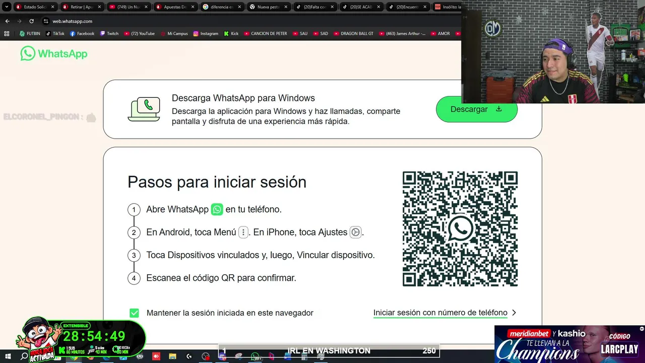The width and height of the screenshot is (645, 363).
Task: Open the Mi Campus bookmark
Action: point(174,34)
